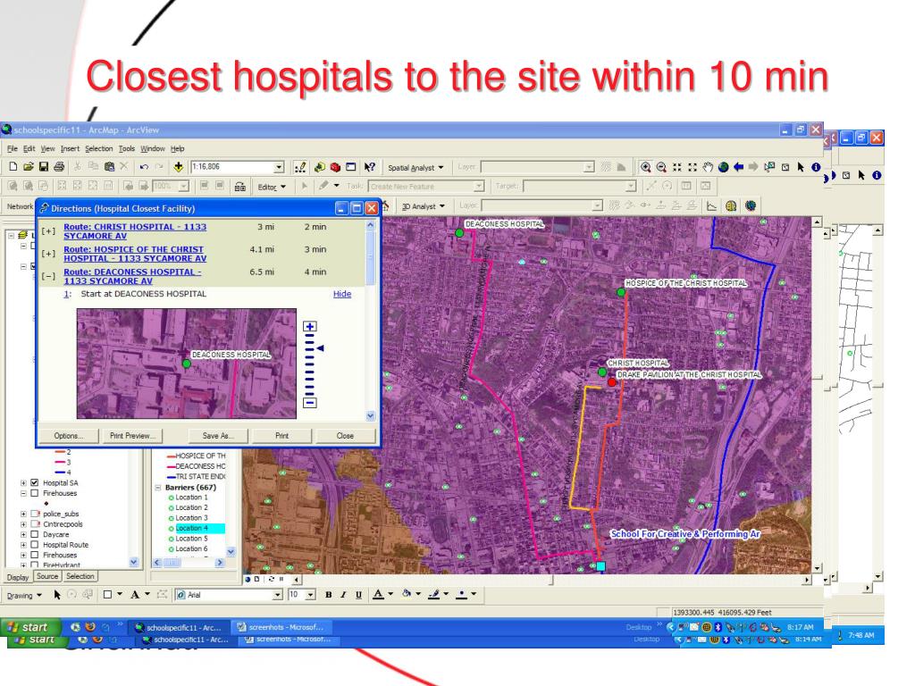This screenshot has width=915, height=686.
Task: Click the Bold text formatting icon
Action: (329, 594)
